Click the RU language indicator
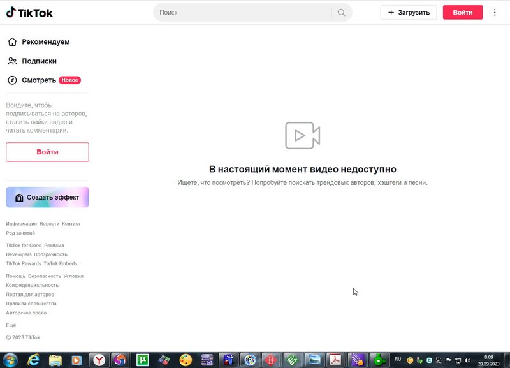 pyautogui.click(x=398, y=359)
